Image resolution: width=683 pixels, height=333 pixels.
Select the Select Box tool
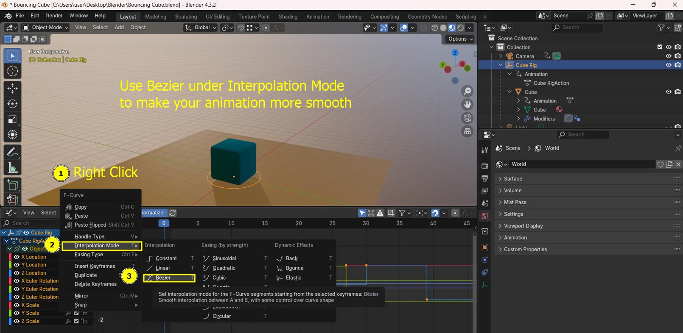tap(12, 56)
